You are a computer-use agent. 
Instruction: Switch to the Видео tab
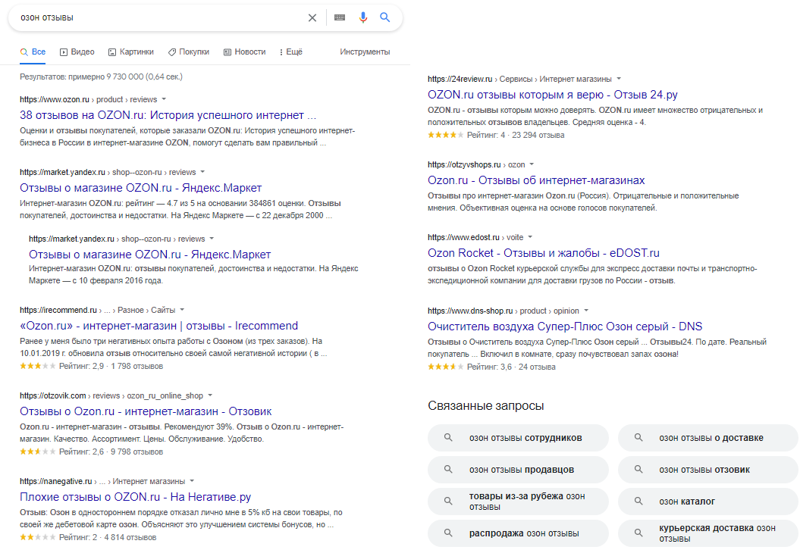tap(77, 52)
